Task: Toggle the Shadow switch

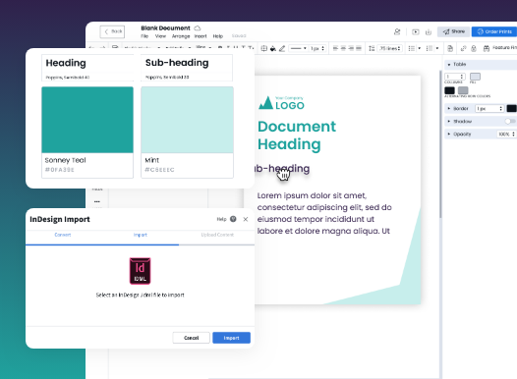Action: pos(510,121)
